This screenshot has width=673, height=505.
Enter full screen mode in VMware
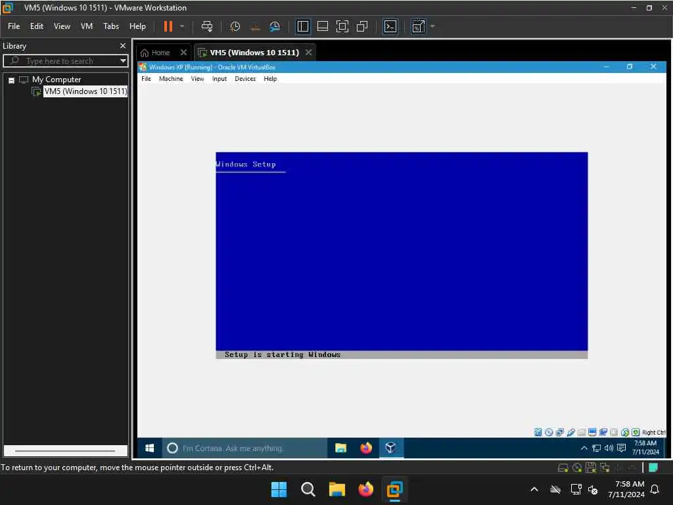pyautogui.click(x=342, y=26)
